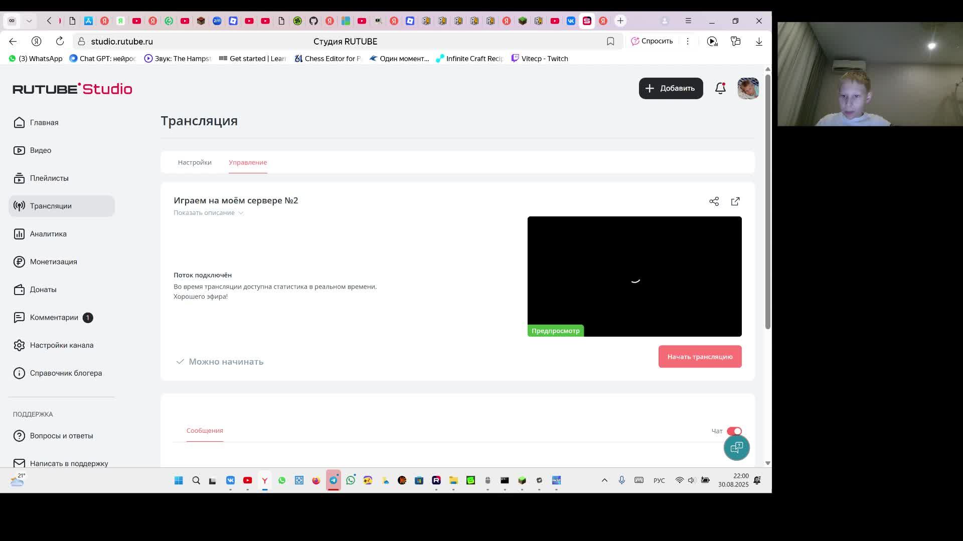Viewport: 963px width, 541px height.
Task: Open the notifications bell
Action: pyautogui.click(x=720, y=88)
